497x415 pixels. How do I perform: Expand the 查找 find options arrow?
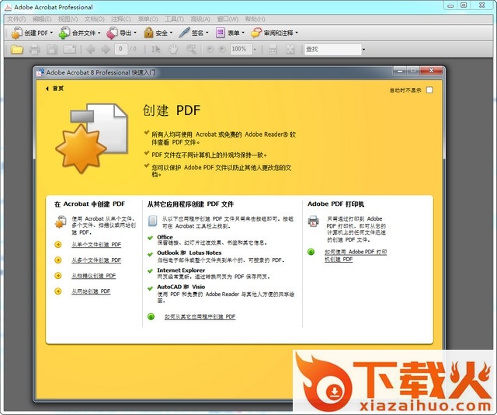point(363,50)
